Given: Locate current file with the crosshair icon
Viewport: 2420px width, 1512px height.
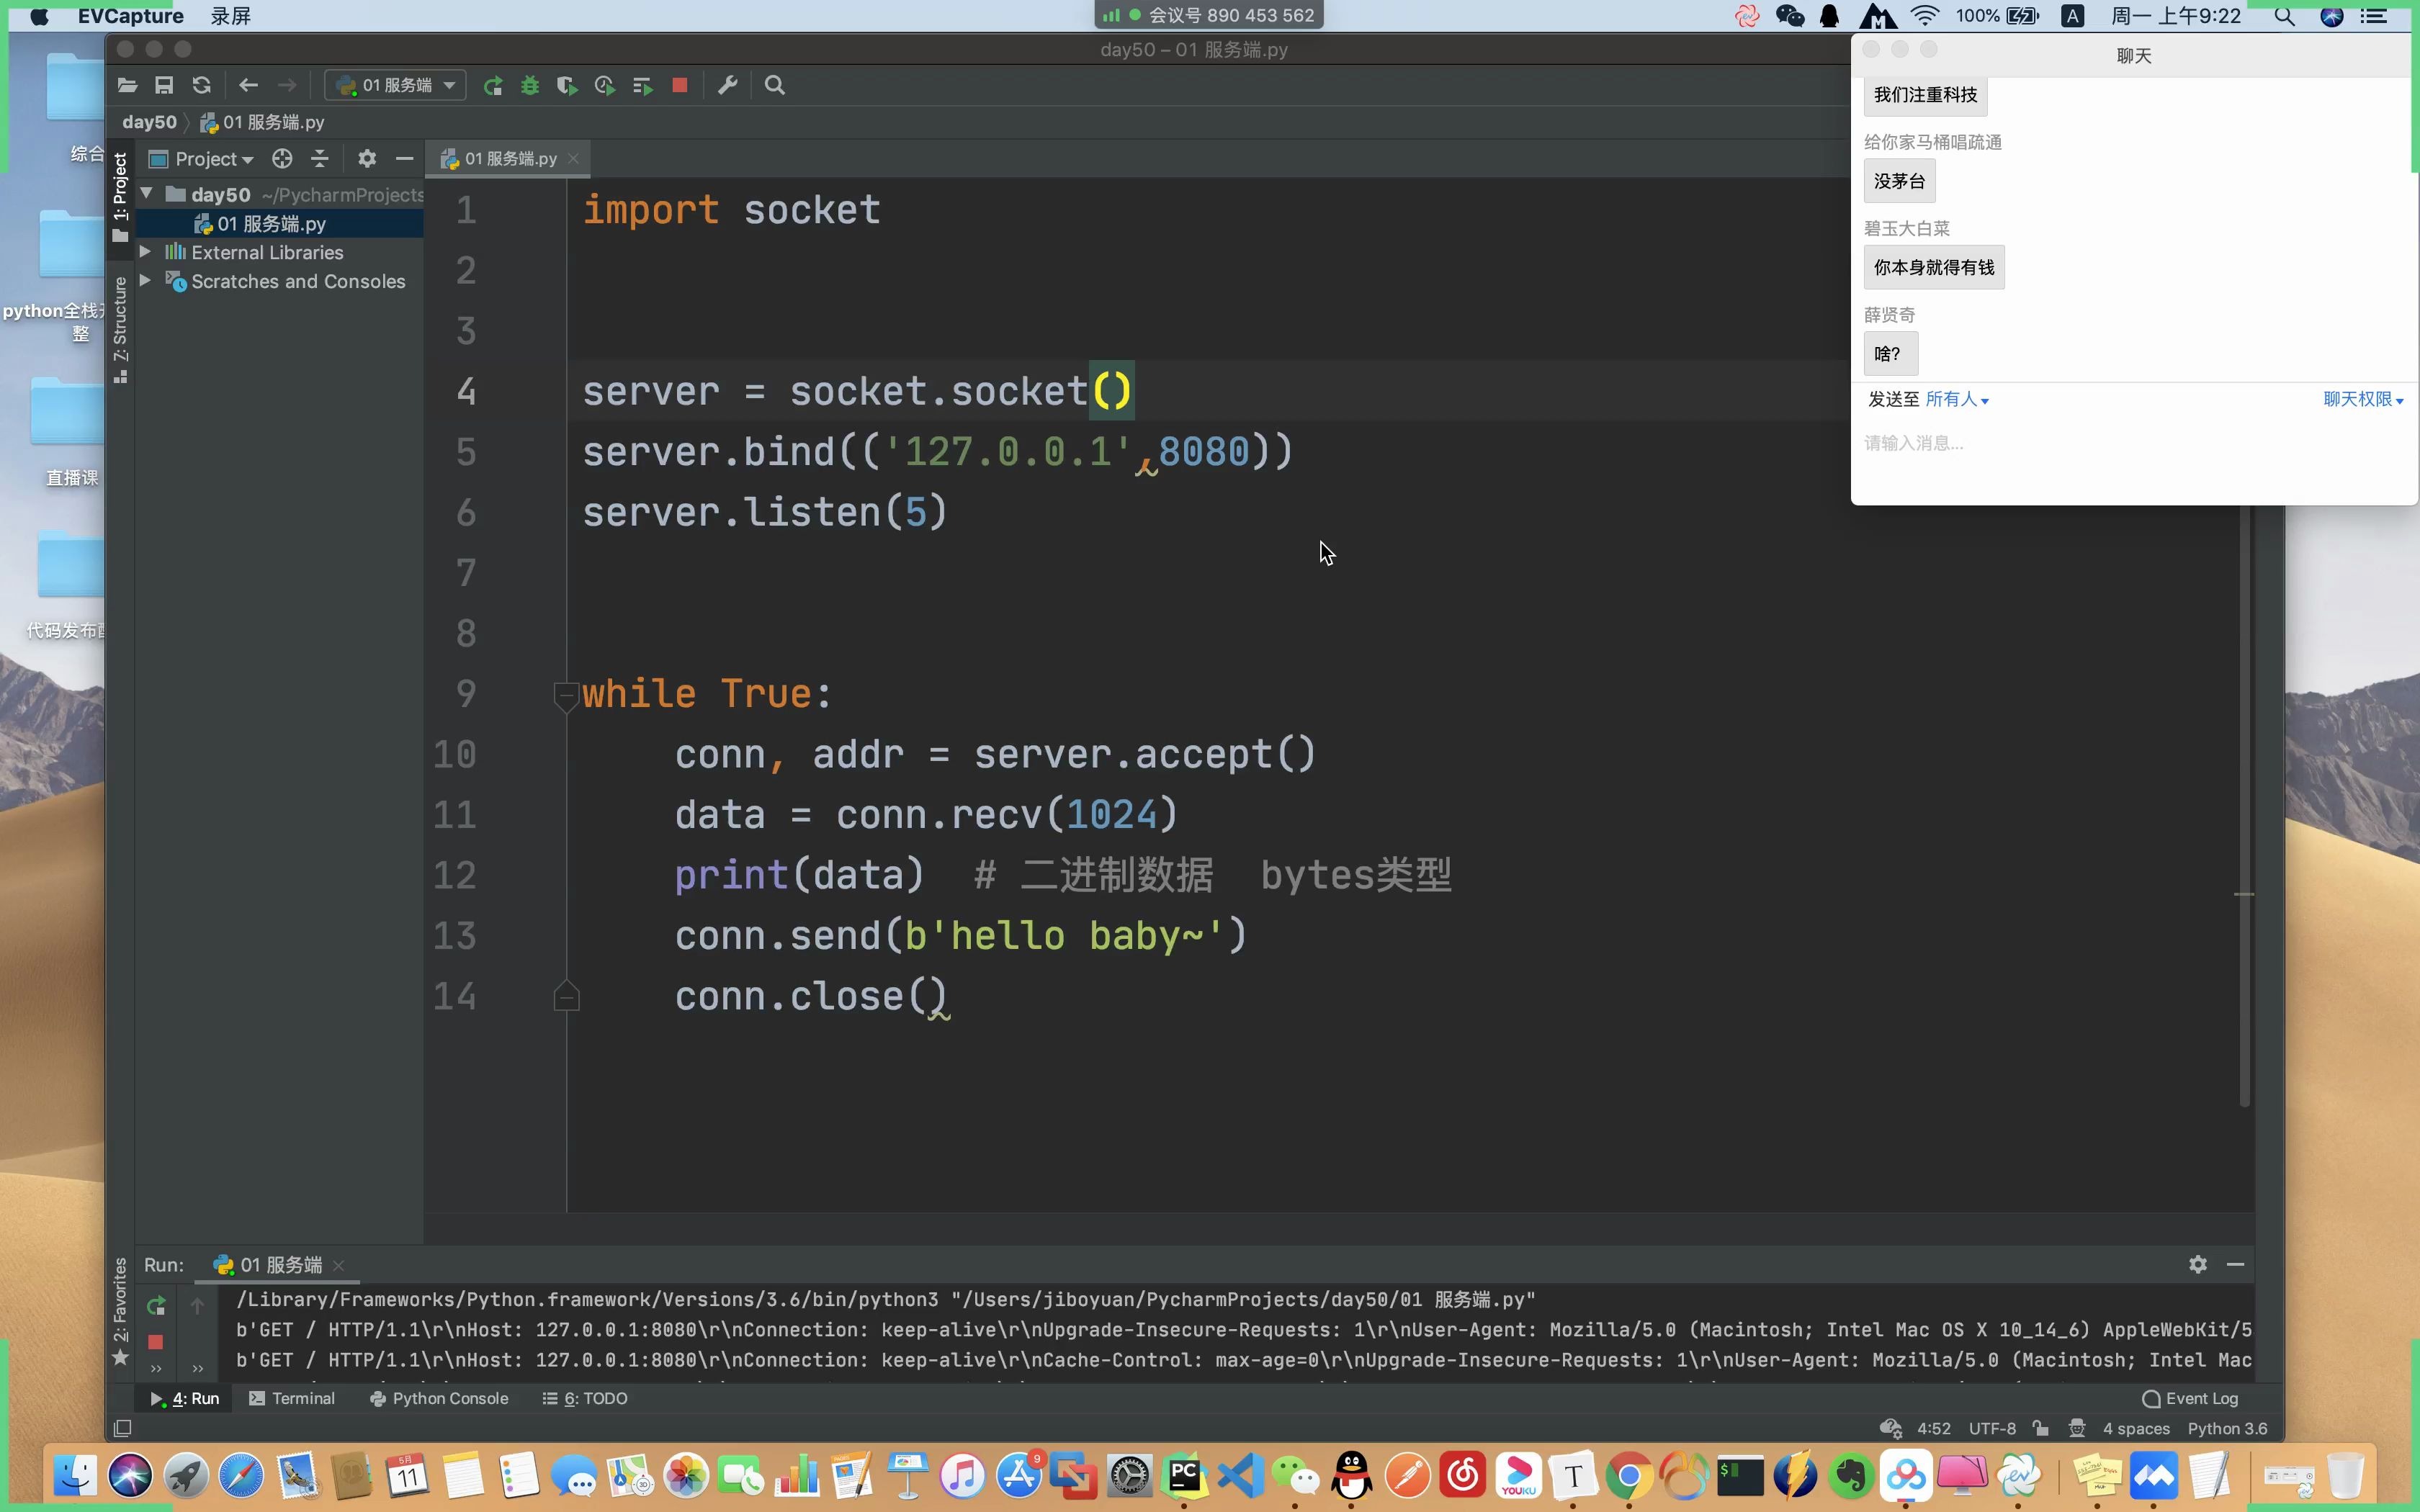Looking at the screenshot, I should tap(282, 159).
